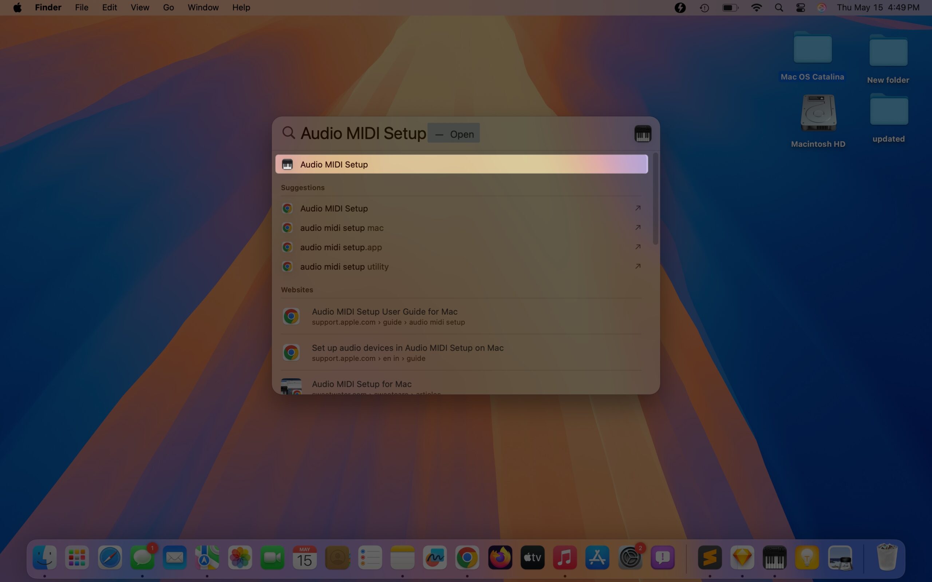Click the piano icon in the Spotlight bar

[x=642, y=133]
